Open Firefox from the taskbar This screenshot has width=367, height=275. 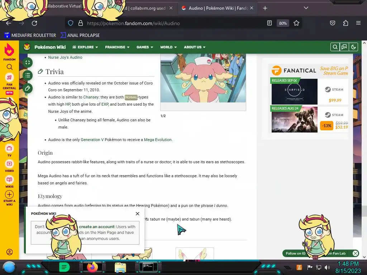pos(93,267)
